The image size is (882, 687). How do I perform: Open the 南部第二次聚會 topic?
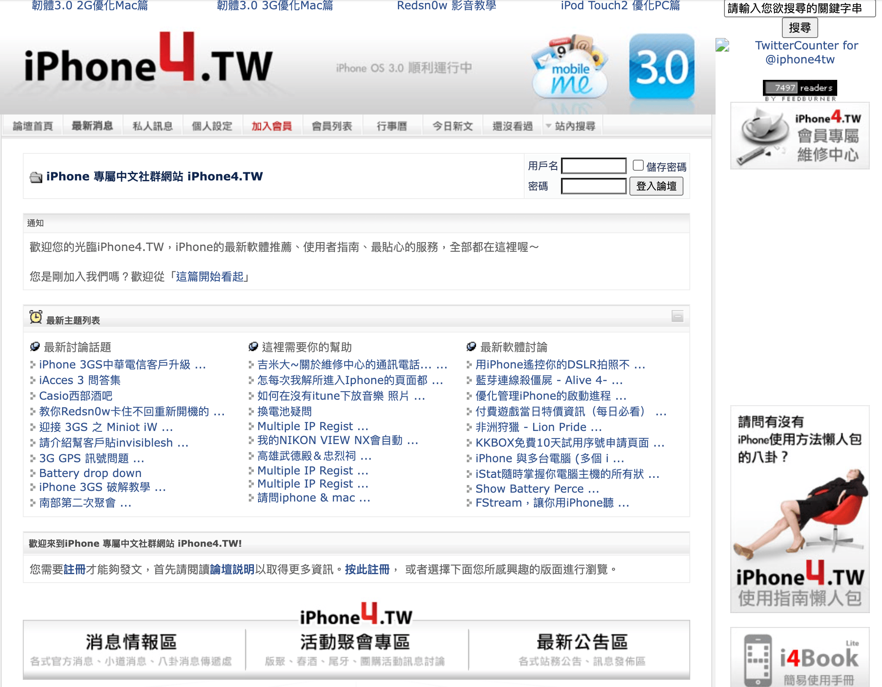point(85,503)
